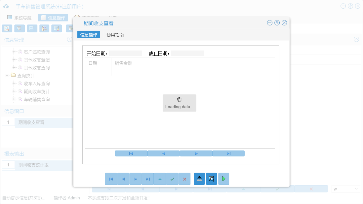Run the report via the green play arrow
Image resolution: width=363 pixels, height=204 pixels.
point(223,179)
